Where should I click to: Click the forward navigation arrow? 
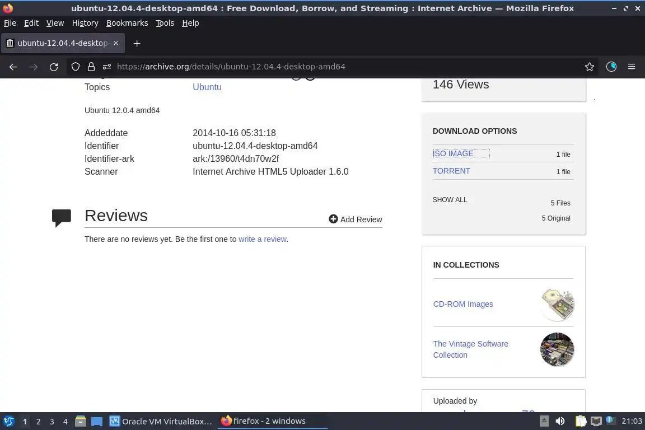34,67
